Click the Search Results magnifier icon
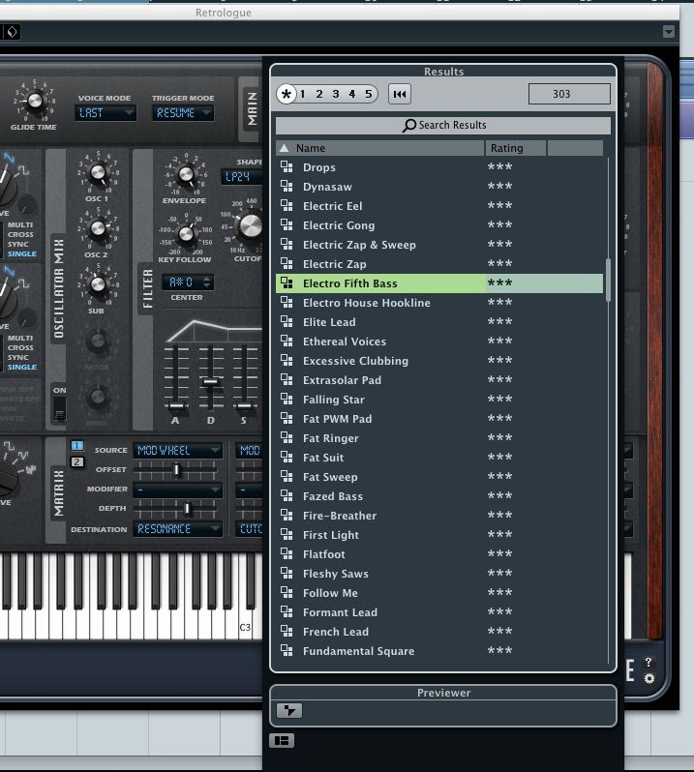 click(408, 126)
